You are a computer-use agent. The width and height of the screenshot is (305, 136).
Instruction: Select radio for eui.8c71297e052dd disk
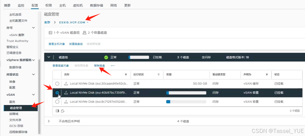point(57,102)
